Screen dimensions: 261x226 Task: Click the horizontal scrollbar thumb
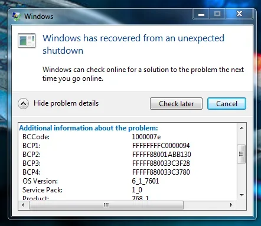click(106, 205)
